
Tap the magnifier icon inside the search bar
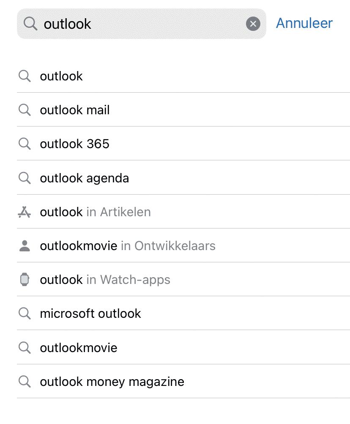point(30,24)
